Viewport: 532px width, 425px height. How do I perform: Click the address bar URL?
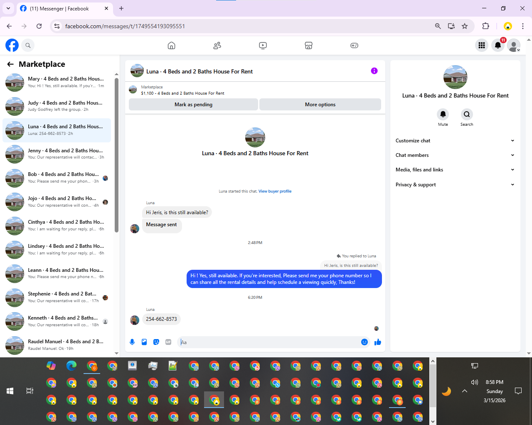click(125, 26)
